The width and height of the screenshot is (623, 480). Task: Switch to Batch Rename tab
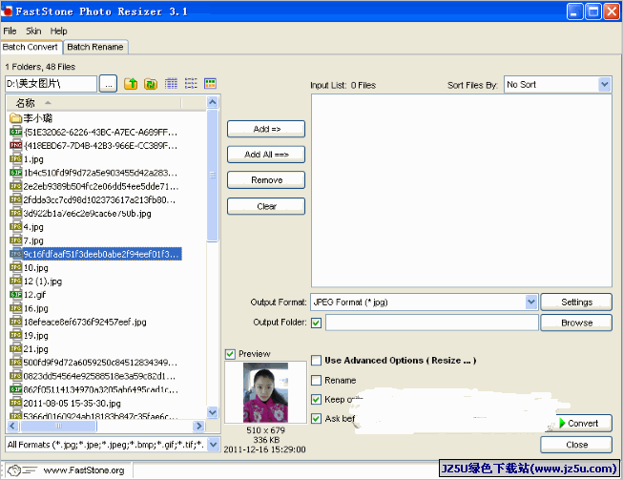[95, 47]
